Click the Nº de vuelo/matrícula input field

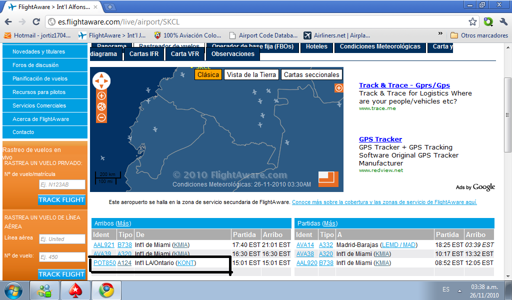coord(61,184)
